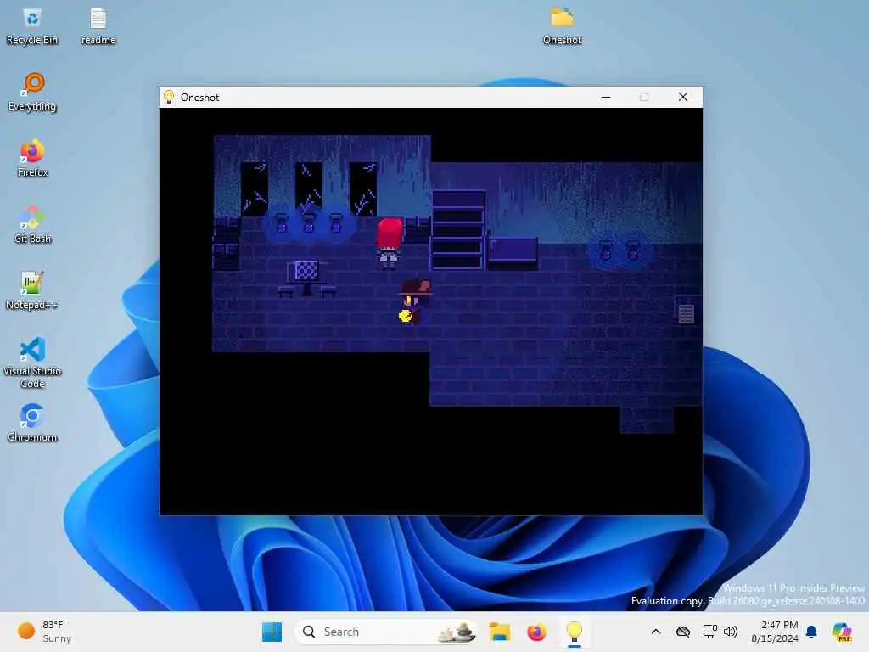The width and height of the screenshot is (869, 652).
Task: Launch the Visual Studio Code desktop shortcut
Action: point(32,363)
